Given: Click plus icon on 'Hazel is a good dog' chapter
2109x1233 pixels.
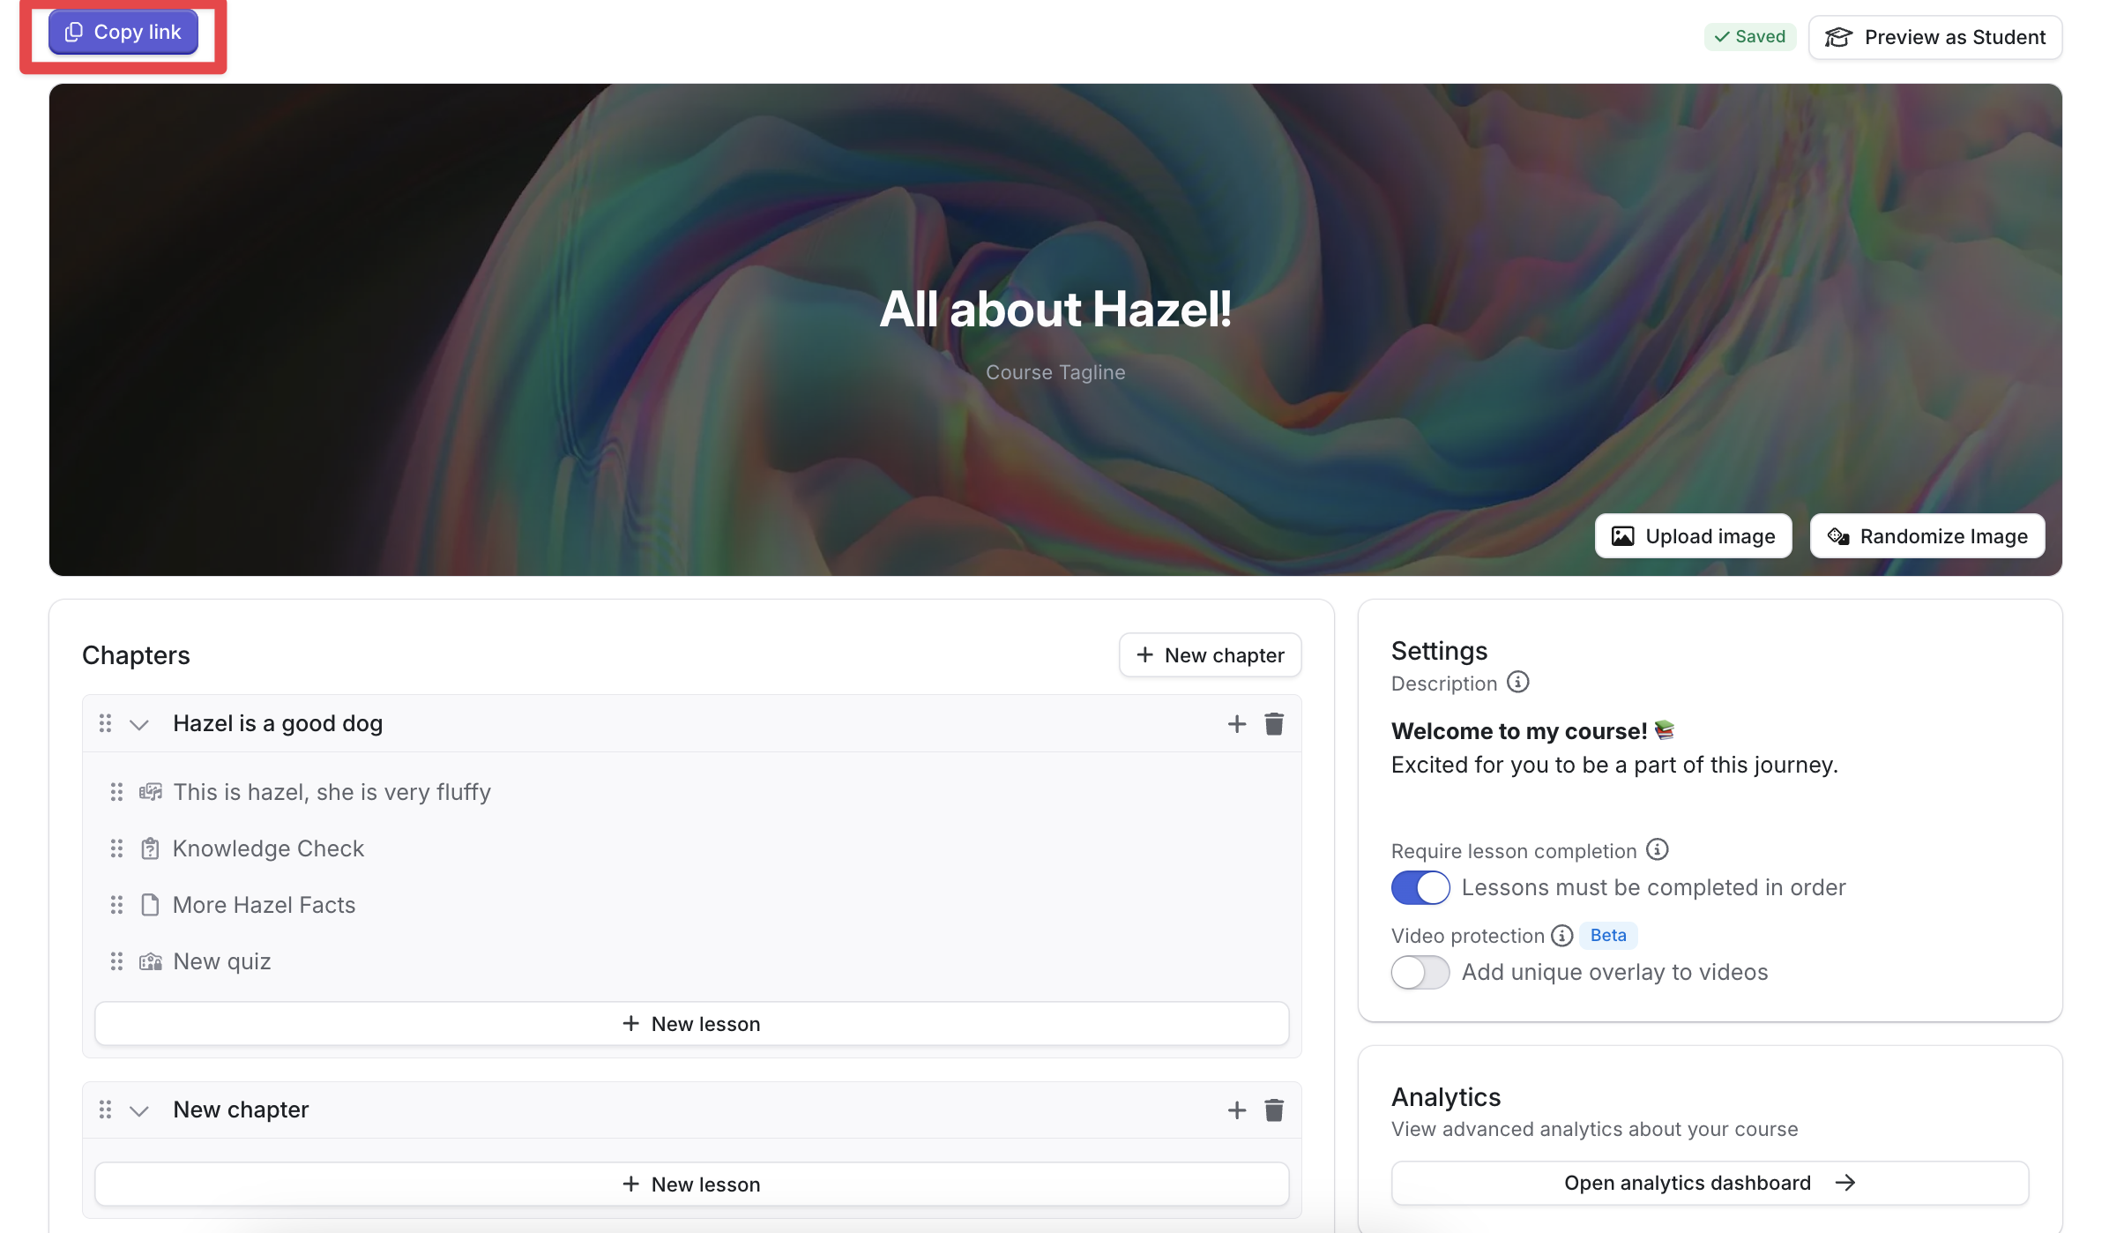Looking at the screenshot, I should click(x=1236, y=724).
